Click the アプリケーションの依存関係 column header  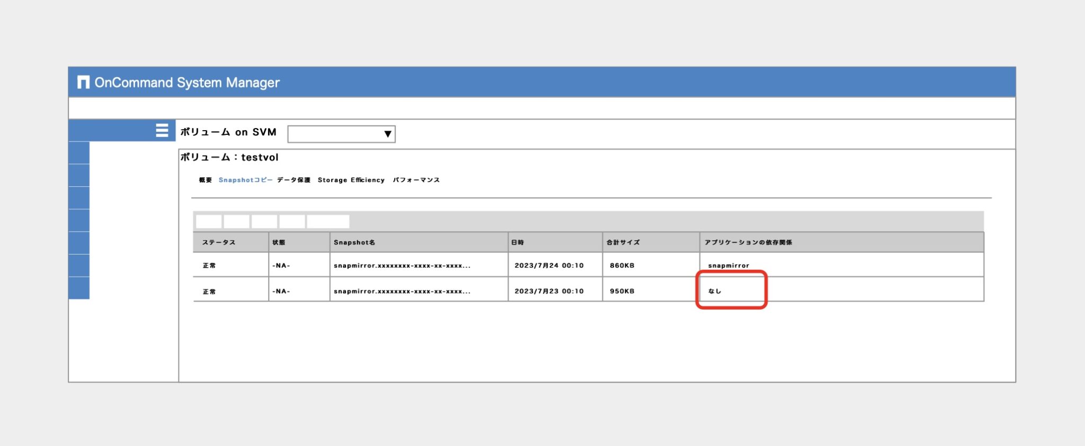click(x=748, y=242)
